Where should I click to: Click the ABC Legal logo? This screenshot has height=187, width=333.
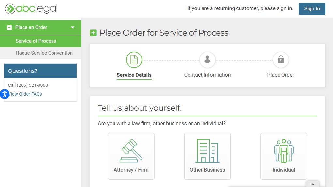pyautogui.click(x=31, y=9)
